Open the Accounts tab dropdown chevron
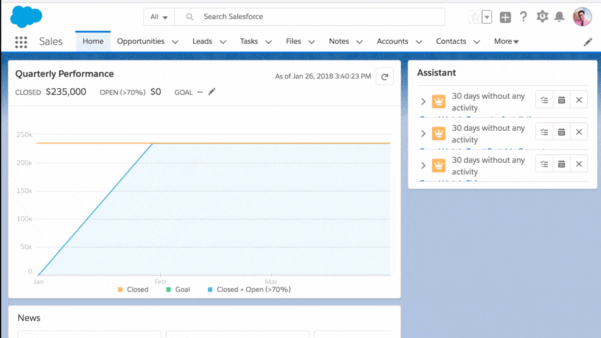 (419, 42)
